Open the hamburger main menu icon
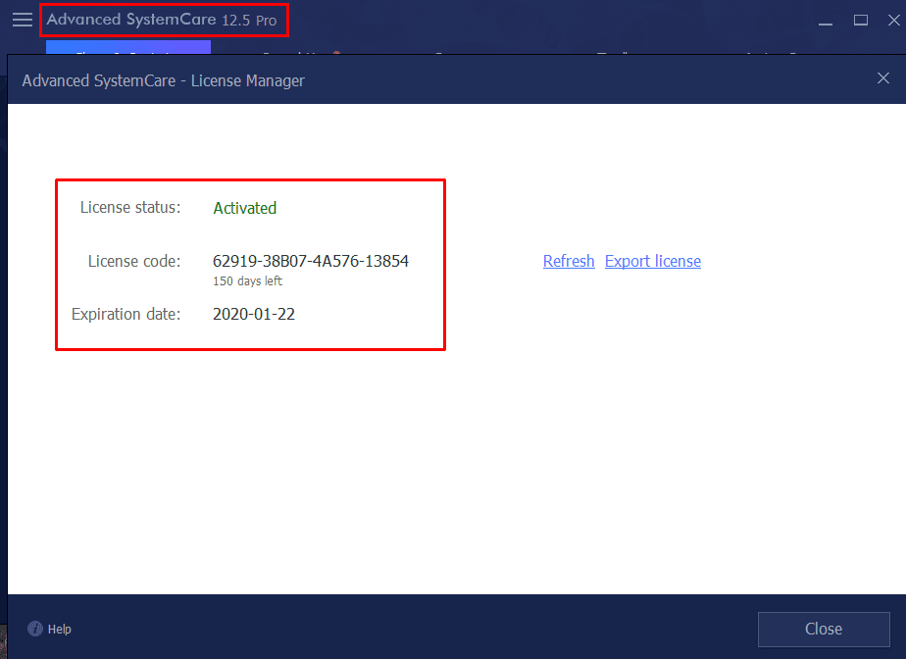Screen dimensions: 906x659 tap(23, 20)
